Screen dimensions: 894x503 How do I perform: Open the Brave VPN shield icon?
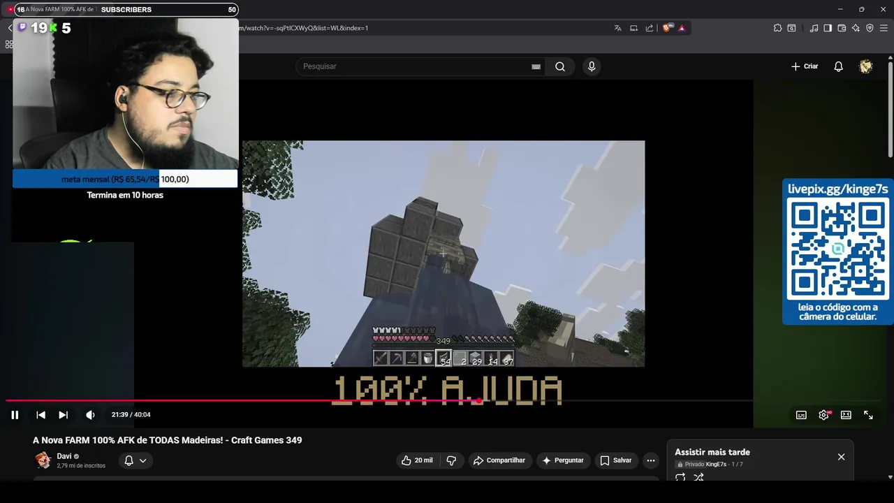(x=870, y=28)
